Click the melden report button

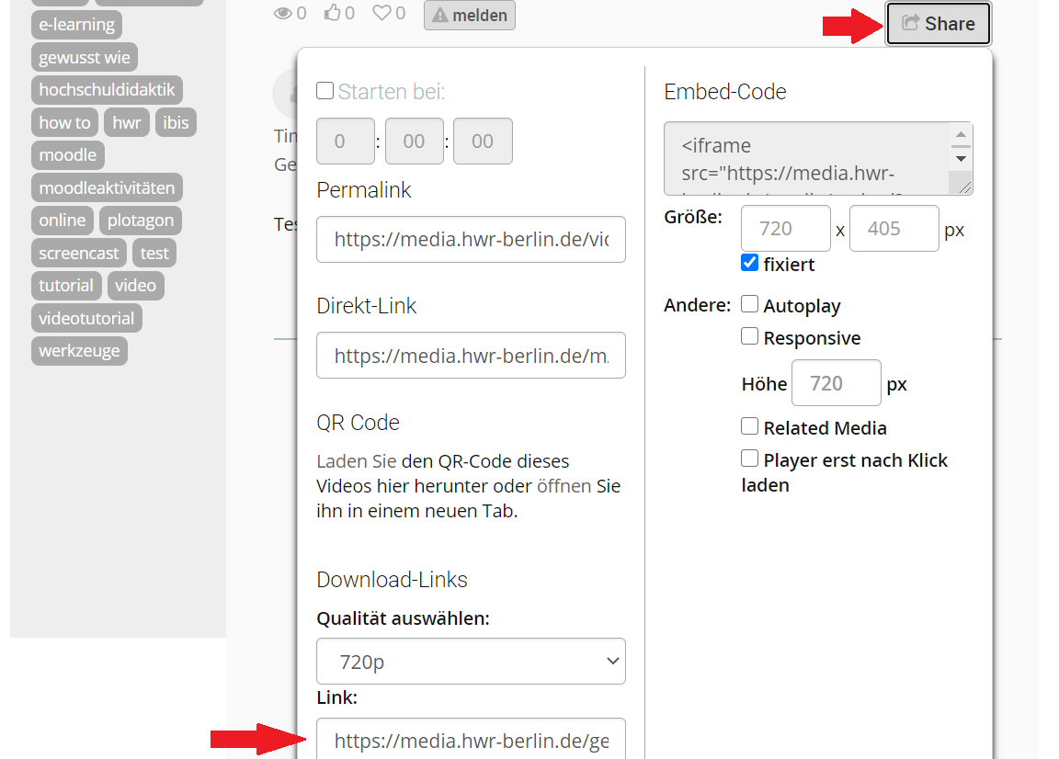pos(469,15)
